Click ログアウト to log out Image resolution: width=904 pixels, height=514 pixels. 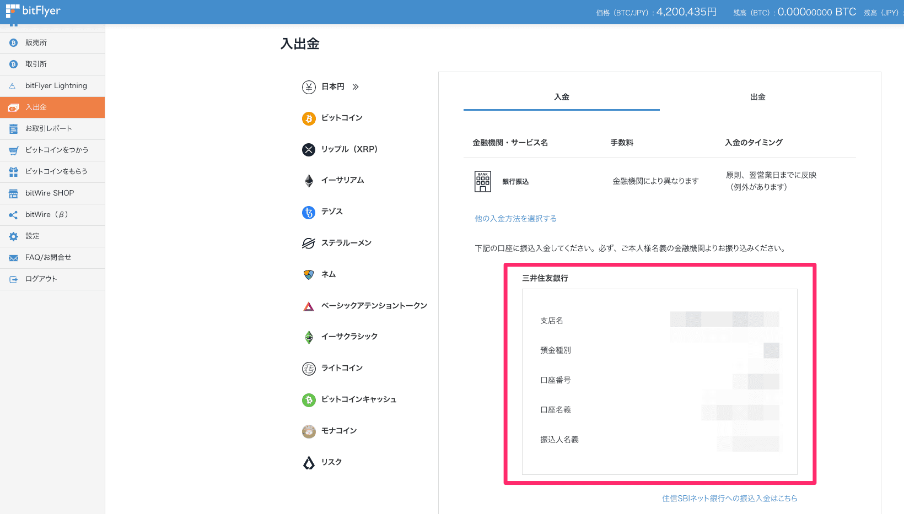point(52,279)
